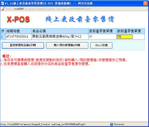Viewport: 149px width, 127px height.
Task: Click the yellow new price input field
Action: click(125, 37)
